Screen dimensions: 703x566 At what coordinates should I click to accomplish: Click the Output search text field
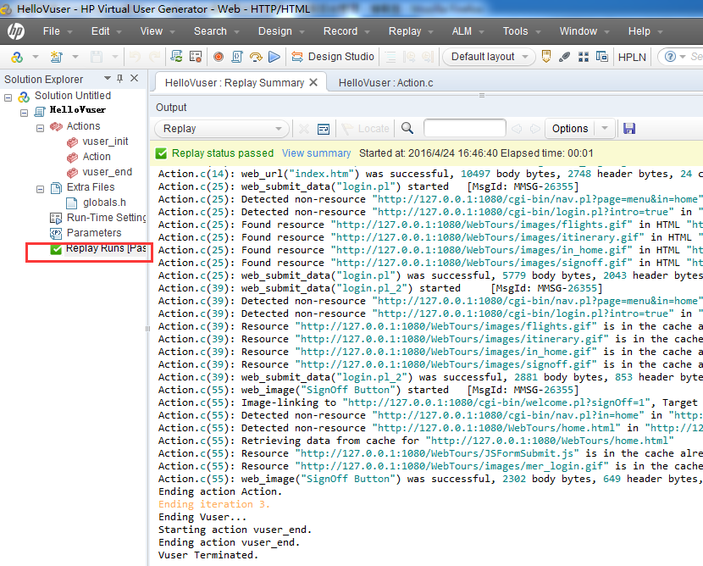click(x=464, y=129)
